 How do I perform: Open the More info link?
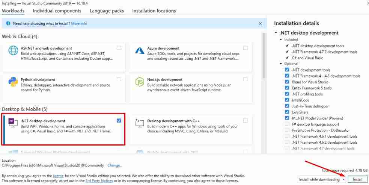coord(79,24)
